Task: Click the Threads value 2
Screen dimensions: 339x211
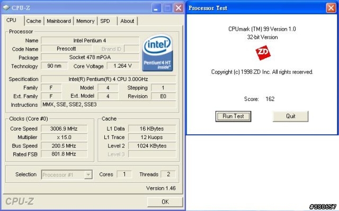Action: pos(168,175)
